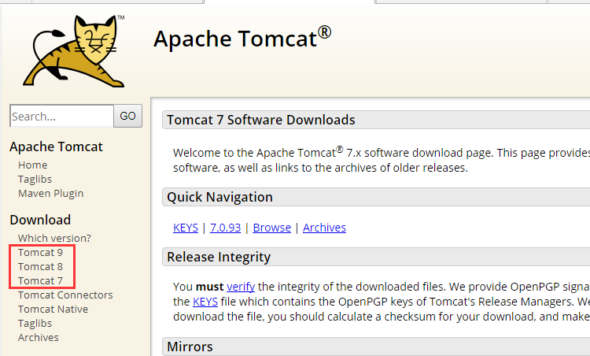Image resolution: width=590 pixels, height=356 pixels.
Task: Click the Release Integrity heading
Action: click(219, 257)
